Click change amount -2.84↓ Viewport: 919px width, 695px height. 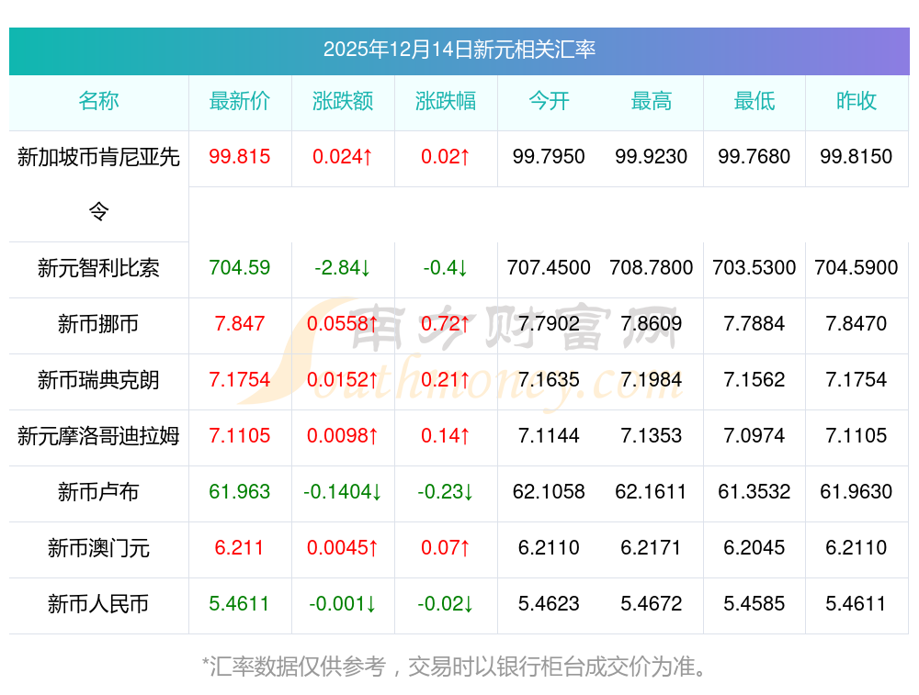point(343,267)
